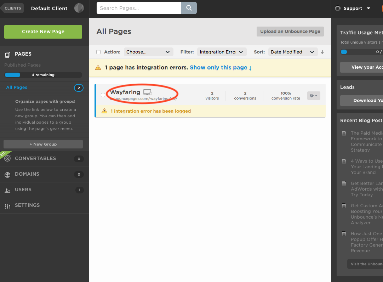Viewport: 383px width, 282px height.
Task: Click published pages remaining progress bar
Action: tap(43, 75)
